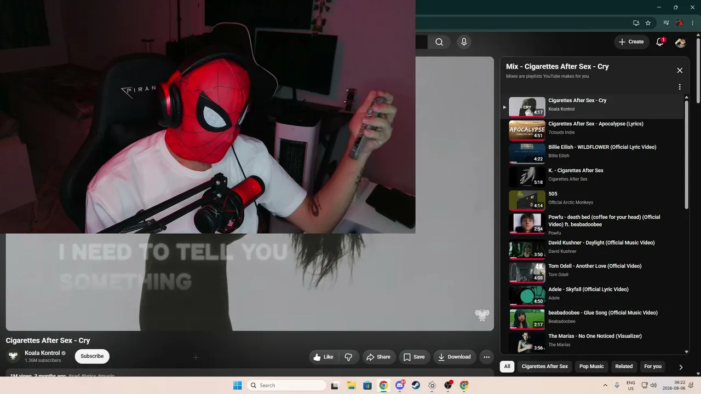Select the Related filter chip
This screenshot has width=701, height=394.
pyautogui.click(x=624, y=367)
